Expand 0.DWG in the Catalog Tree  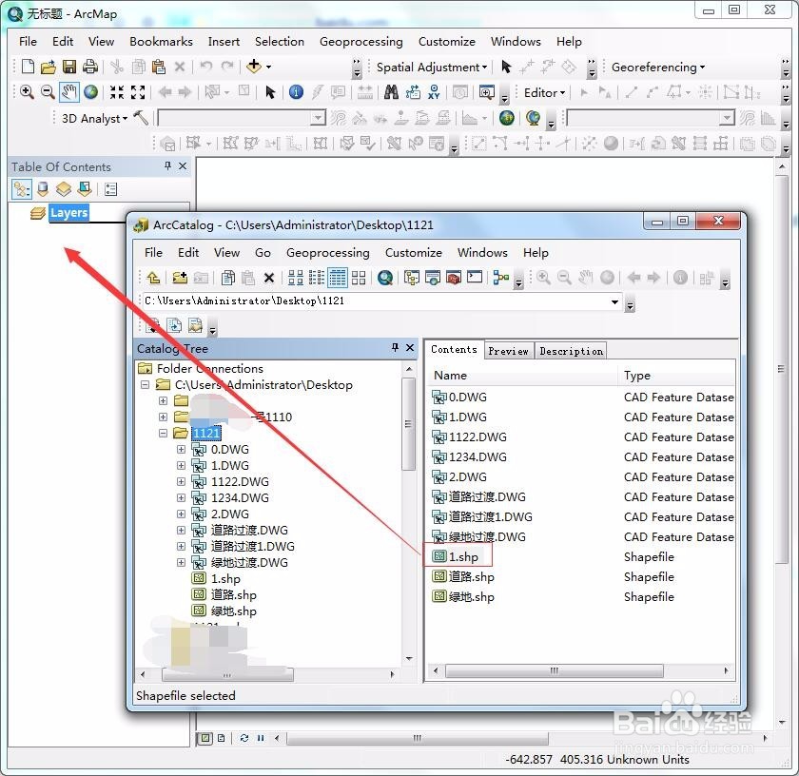[181, 450]
